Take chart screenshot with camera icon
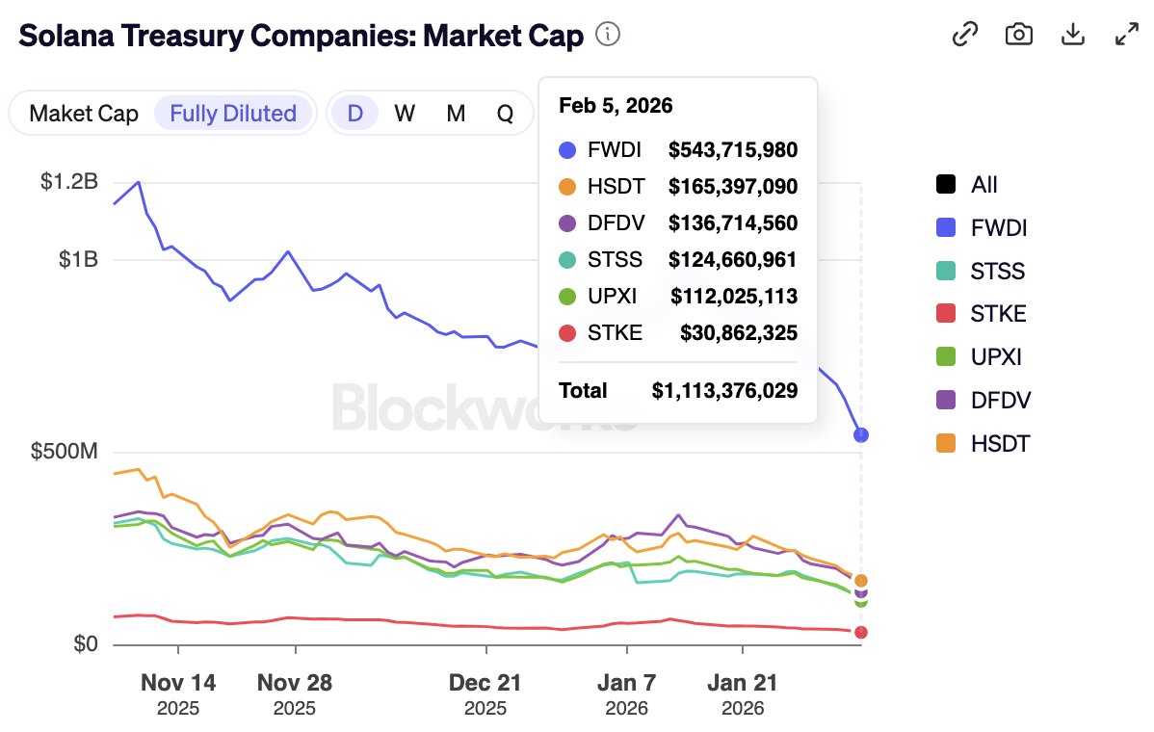The image size is (1154, 732). (x=1018, y=35)
